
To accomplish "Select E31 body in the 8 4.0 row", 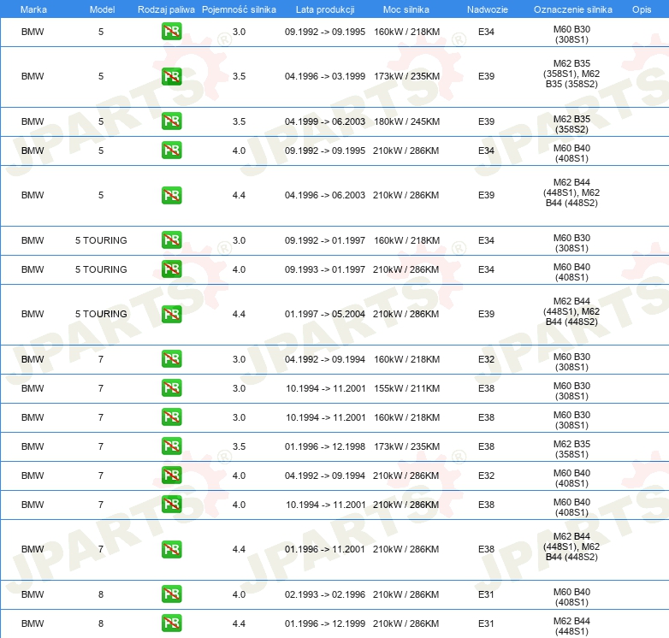I will click(x=486, y=594).
